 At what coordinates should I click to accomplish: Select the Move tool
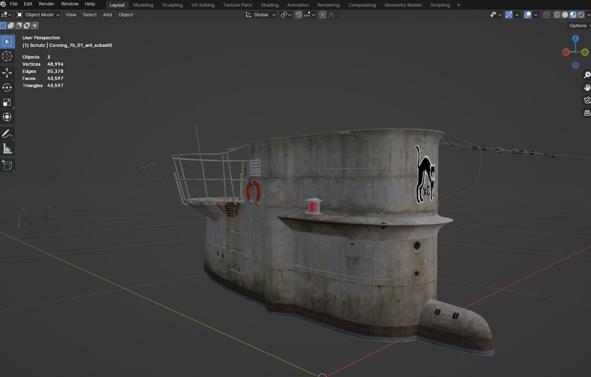click(x=7, y=73)
